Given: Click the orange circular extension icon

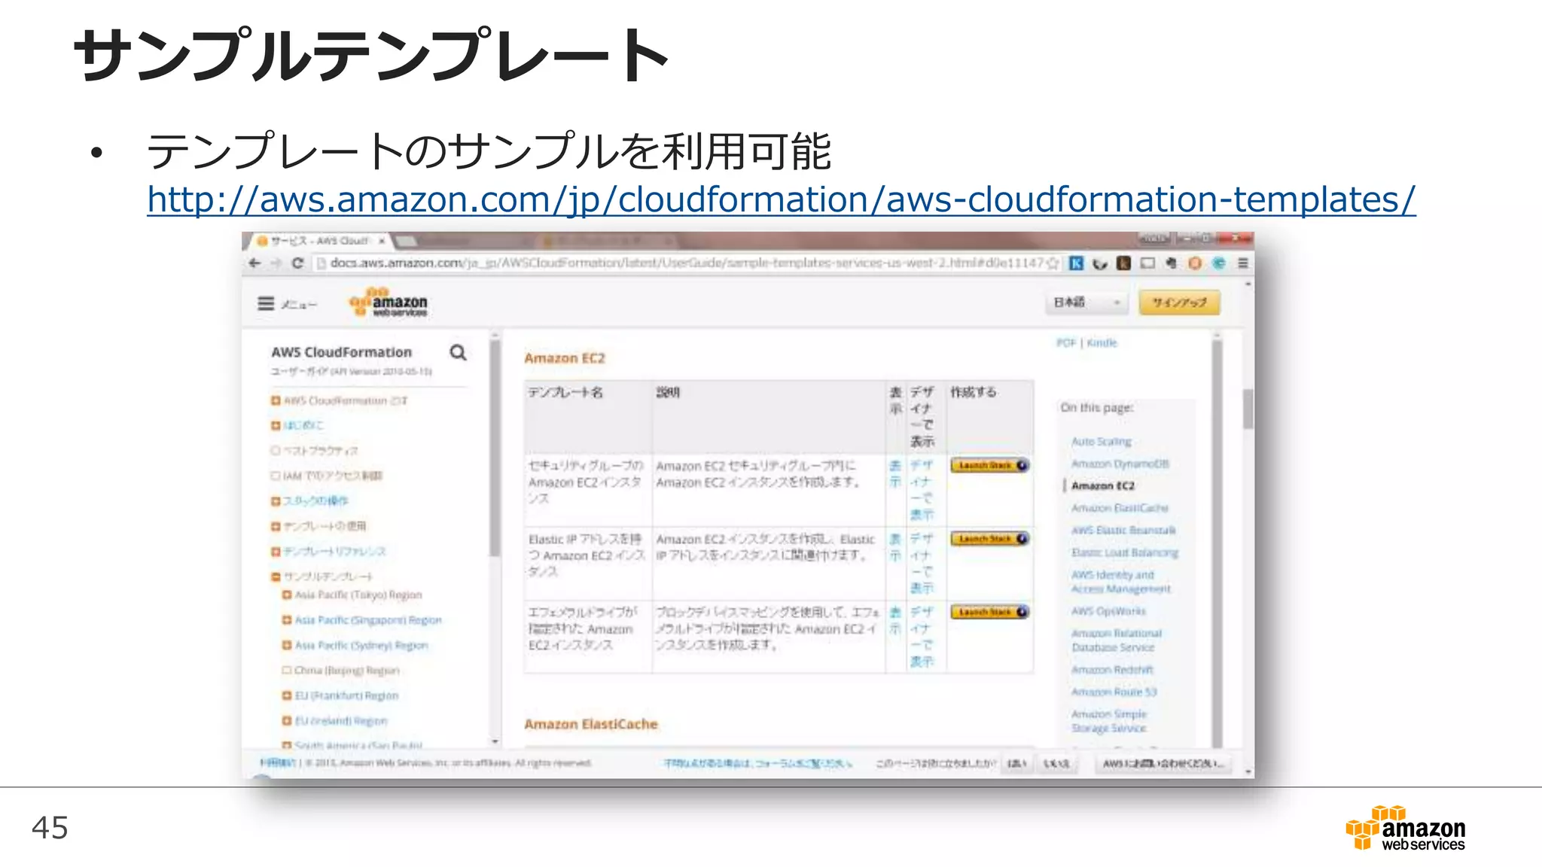Looking at the screenshot, I should pos(1195,263).
